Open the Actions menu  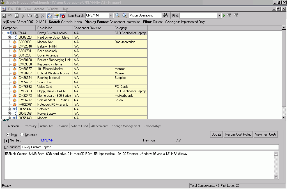39,9
